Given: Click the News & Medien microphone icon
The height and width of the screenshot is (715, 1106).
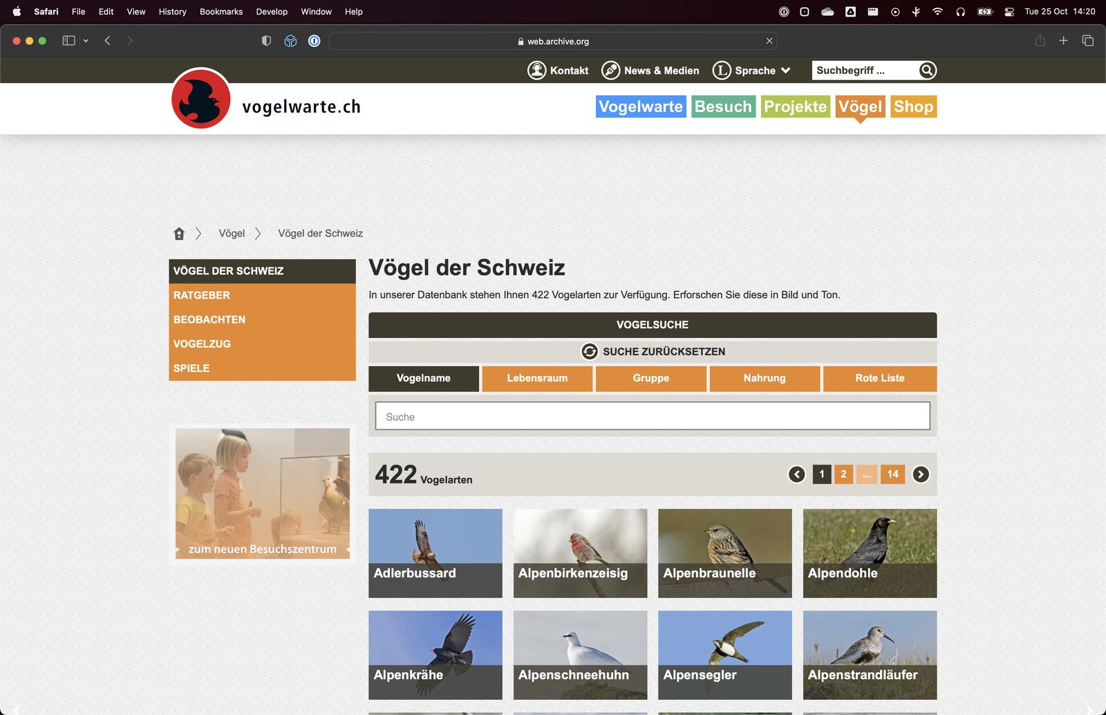Looking at the screenshot, I should click(610, 71).
